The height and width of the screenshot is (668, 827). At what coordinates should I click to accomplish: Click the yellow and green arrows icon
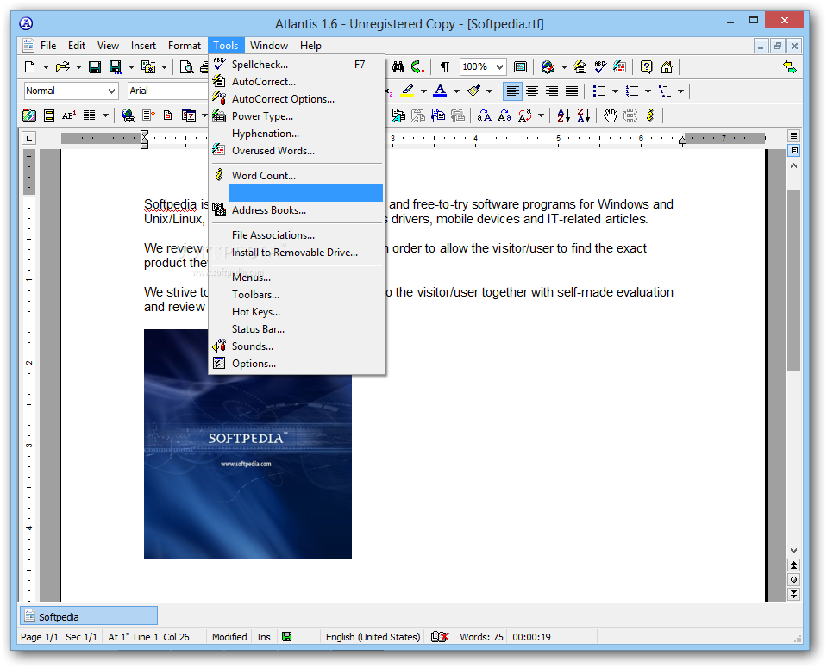(x=790, y=67)
